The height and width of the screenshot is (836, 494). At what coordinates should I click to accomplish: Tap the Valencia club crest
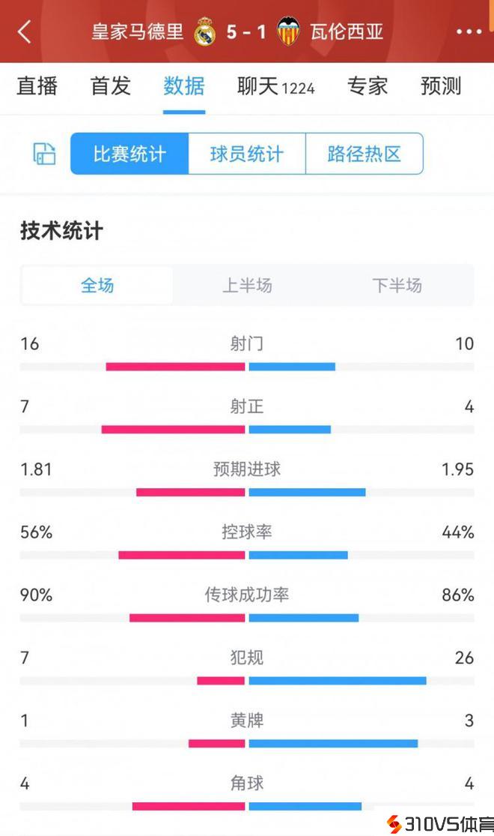tap(288, 32)
